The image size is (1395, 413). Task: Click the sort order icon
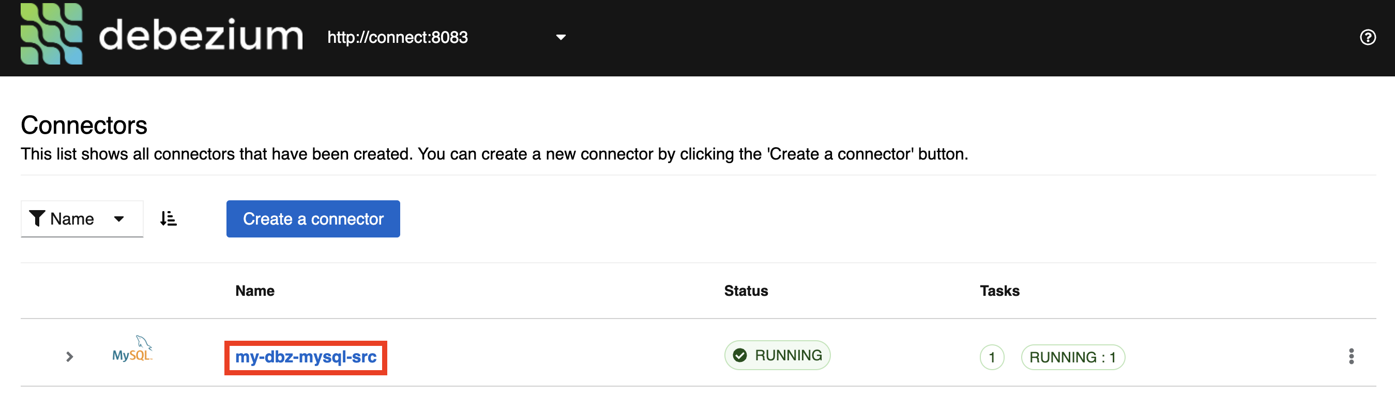pos(168,219)
